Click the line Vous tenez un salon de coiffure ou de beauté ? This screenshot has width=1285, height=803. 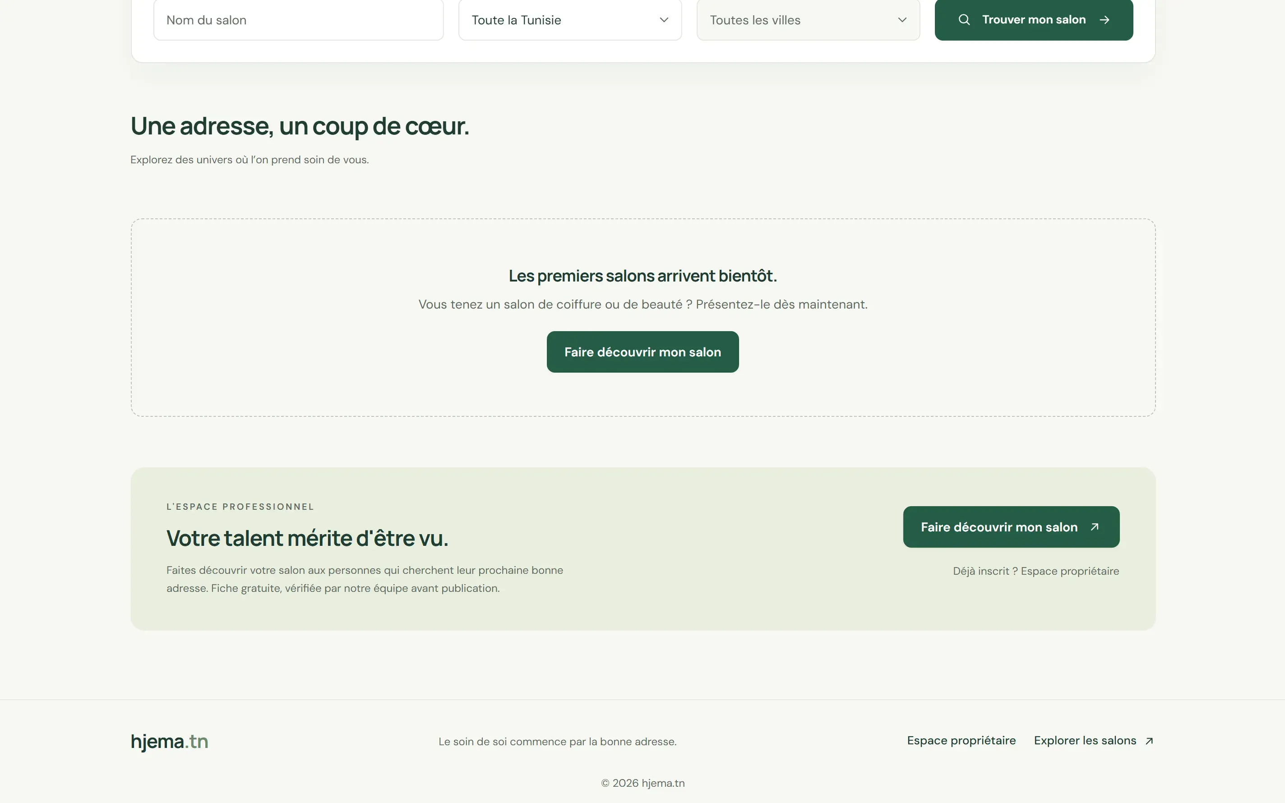555,305
